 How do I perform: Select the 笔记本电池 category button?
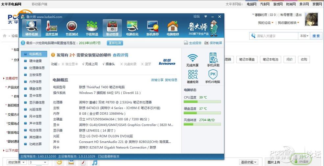(x=270, y=59)
